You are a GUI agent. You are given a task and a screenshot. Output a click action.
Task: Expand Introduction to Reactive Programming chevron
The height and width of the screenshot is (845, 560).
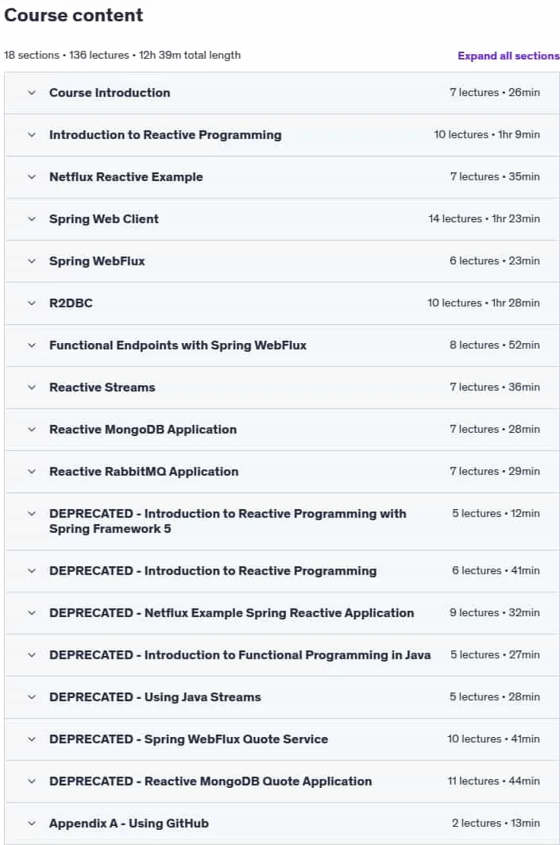[x=32, y=135]
